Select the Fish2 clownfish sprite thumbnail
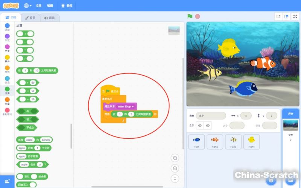 point(215,142)
